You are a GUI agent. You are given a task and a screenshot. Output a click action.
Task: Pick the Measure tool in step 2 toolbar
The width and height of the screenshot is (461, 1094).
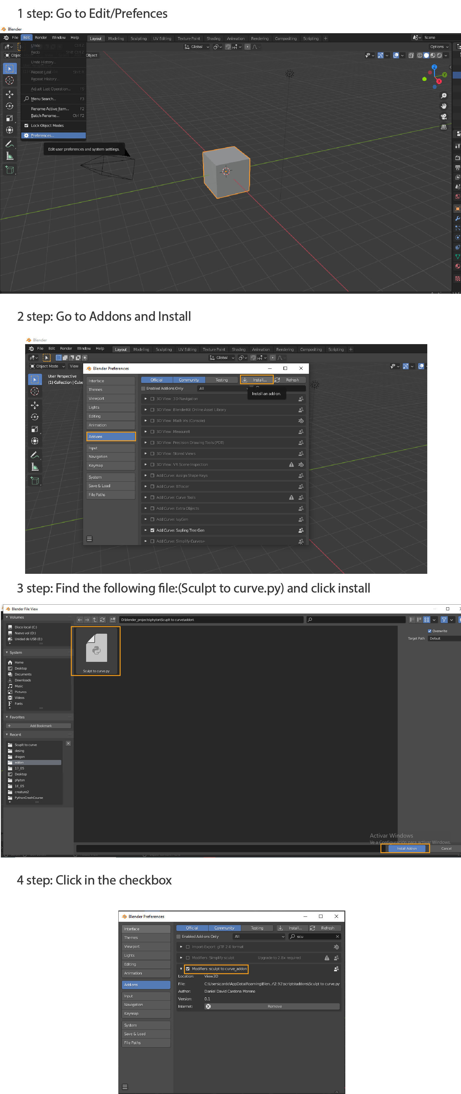35,467
